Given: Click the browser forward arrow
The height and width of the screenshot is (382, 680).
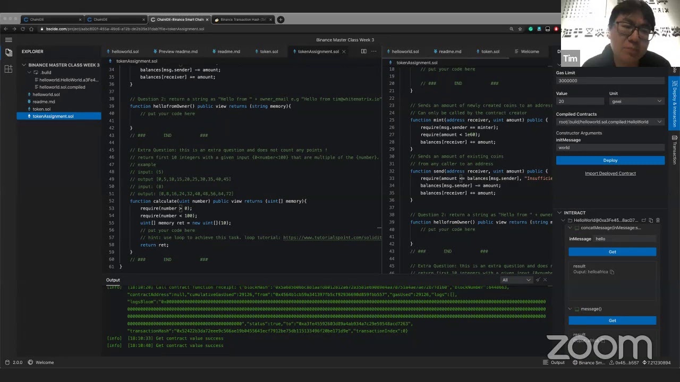Looking at the screenshot, I should tap(14, 29).
